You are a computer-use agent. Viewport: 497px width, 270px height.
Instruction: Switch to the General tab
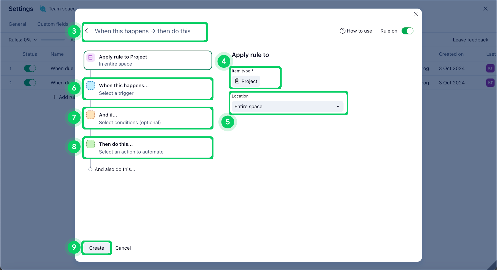tap(17, 24)
